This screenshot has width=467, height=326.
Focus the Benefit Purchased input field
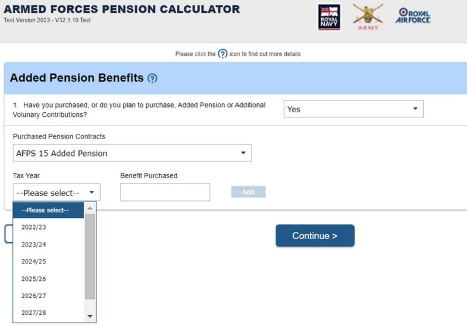tap(165, 192)
